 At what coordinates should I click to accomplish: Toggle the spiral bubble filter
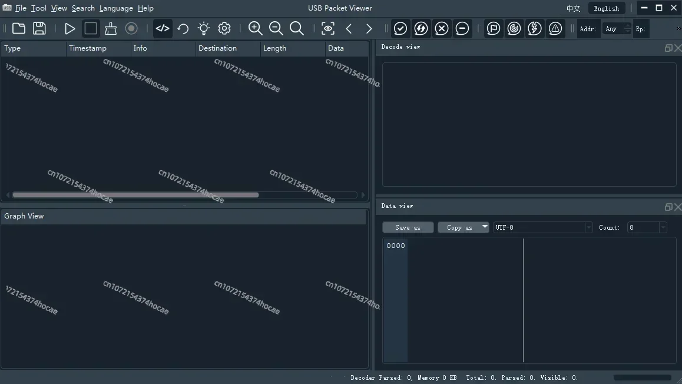click(x=514, y=29)
